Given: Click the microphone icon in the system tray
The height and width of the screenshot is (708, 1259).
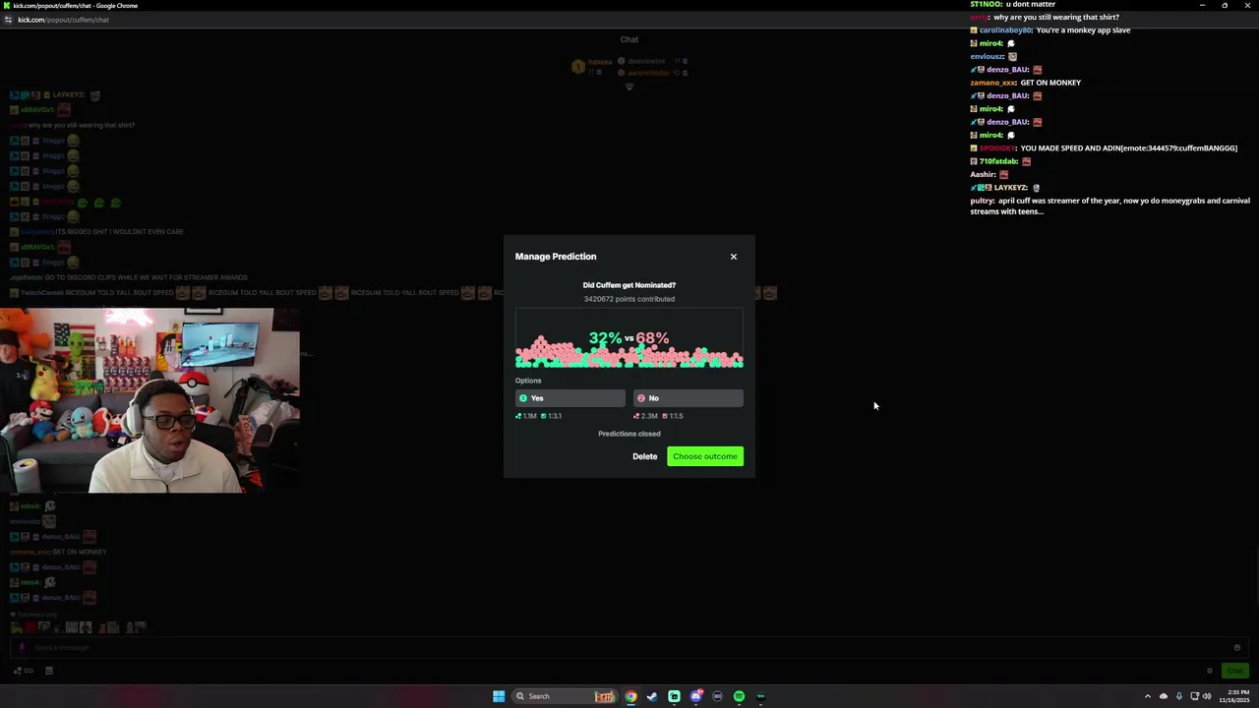Looking at the screenshot, I should click(1179, 696).
